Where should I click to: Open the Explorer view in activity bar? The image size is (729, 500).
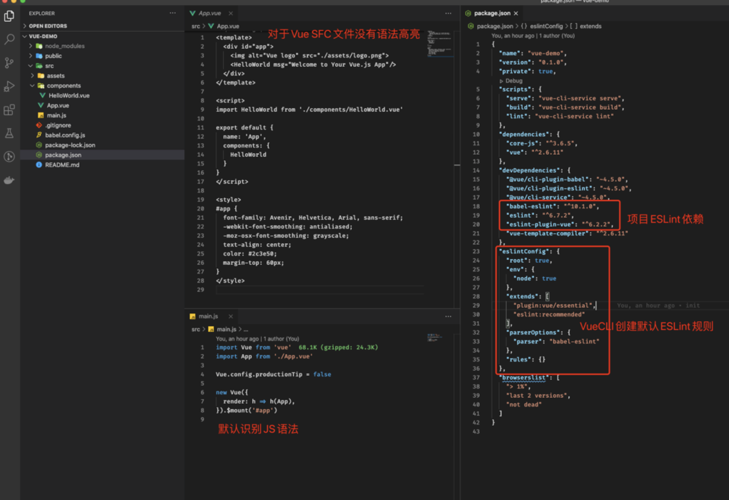click(9, 16)
